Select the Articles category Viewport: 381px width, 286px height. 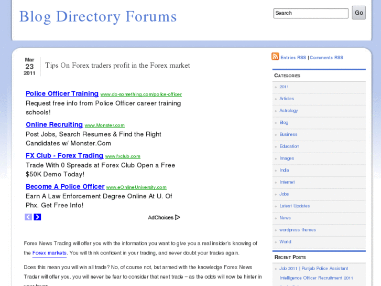(x=287, y=99)
